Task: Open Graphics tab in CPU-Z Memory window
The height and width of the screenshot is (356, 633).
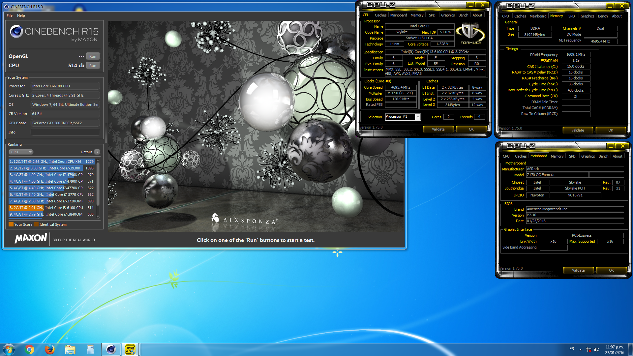Action: pyautogui.click(x=587, y=16)
